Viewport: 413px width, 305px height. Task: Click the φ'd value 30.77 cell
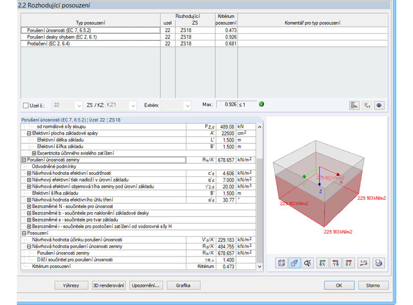226,200
